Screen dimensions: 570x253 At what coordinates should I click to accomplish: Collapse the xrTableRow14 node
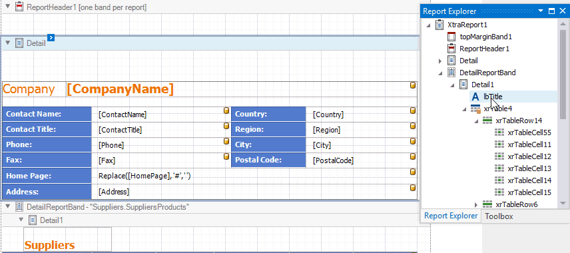coord(476,121)
